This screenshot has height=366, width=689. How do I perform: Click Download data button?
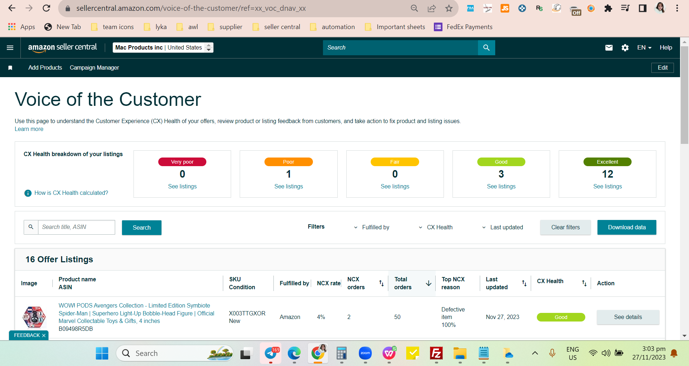[x=627, y=227]
